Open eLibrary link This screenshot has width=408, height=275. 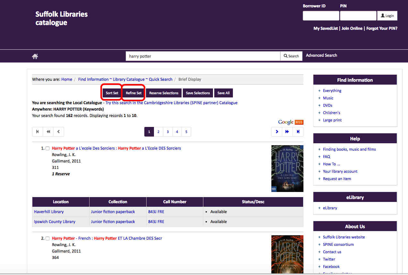330,208
